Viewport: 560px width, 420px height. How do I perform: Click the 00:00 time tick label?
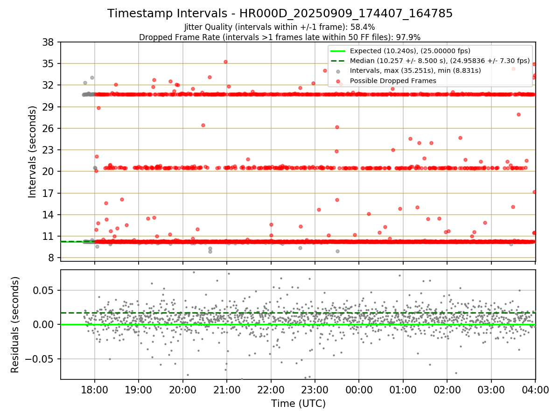(359, 389)
